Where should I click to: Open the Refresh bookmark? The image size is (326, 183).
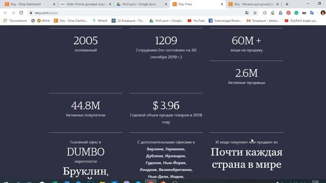100,20
